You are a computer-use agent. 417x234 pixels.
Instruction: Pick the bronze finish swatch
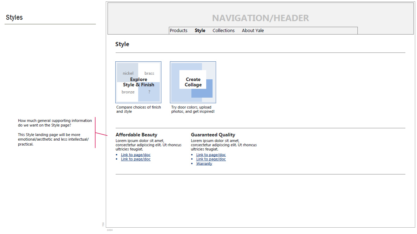tap(128, 92)
